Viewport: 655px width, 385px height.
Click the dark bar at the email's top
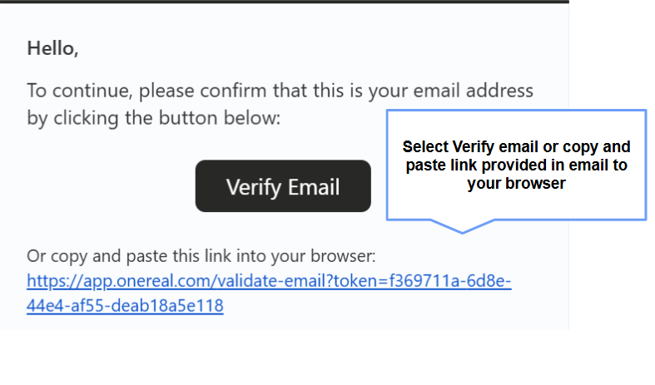pyautogui.click(x=284, y=2)
